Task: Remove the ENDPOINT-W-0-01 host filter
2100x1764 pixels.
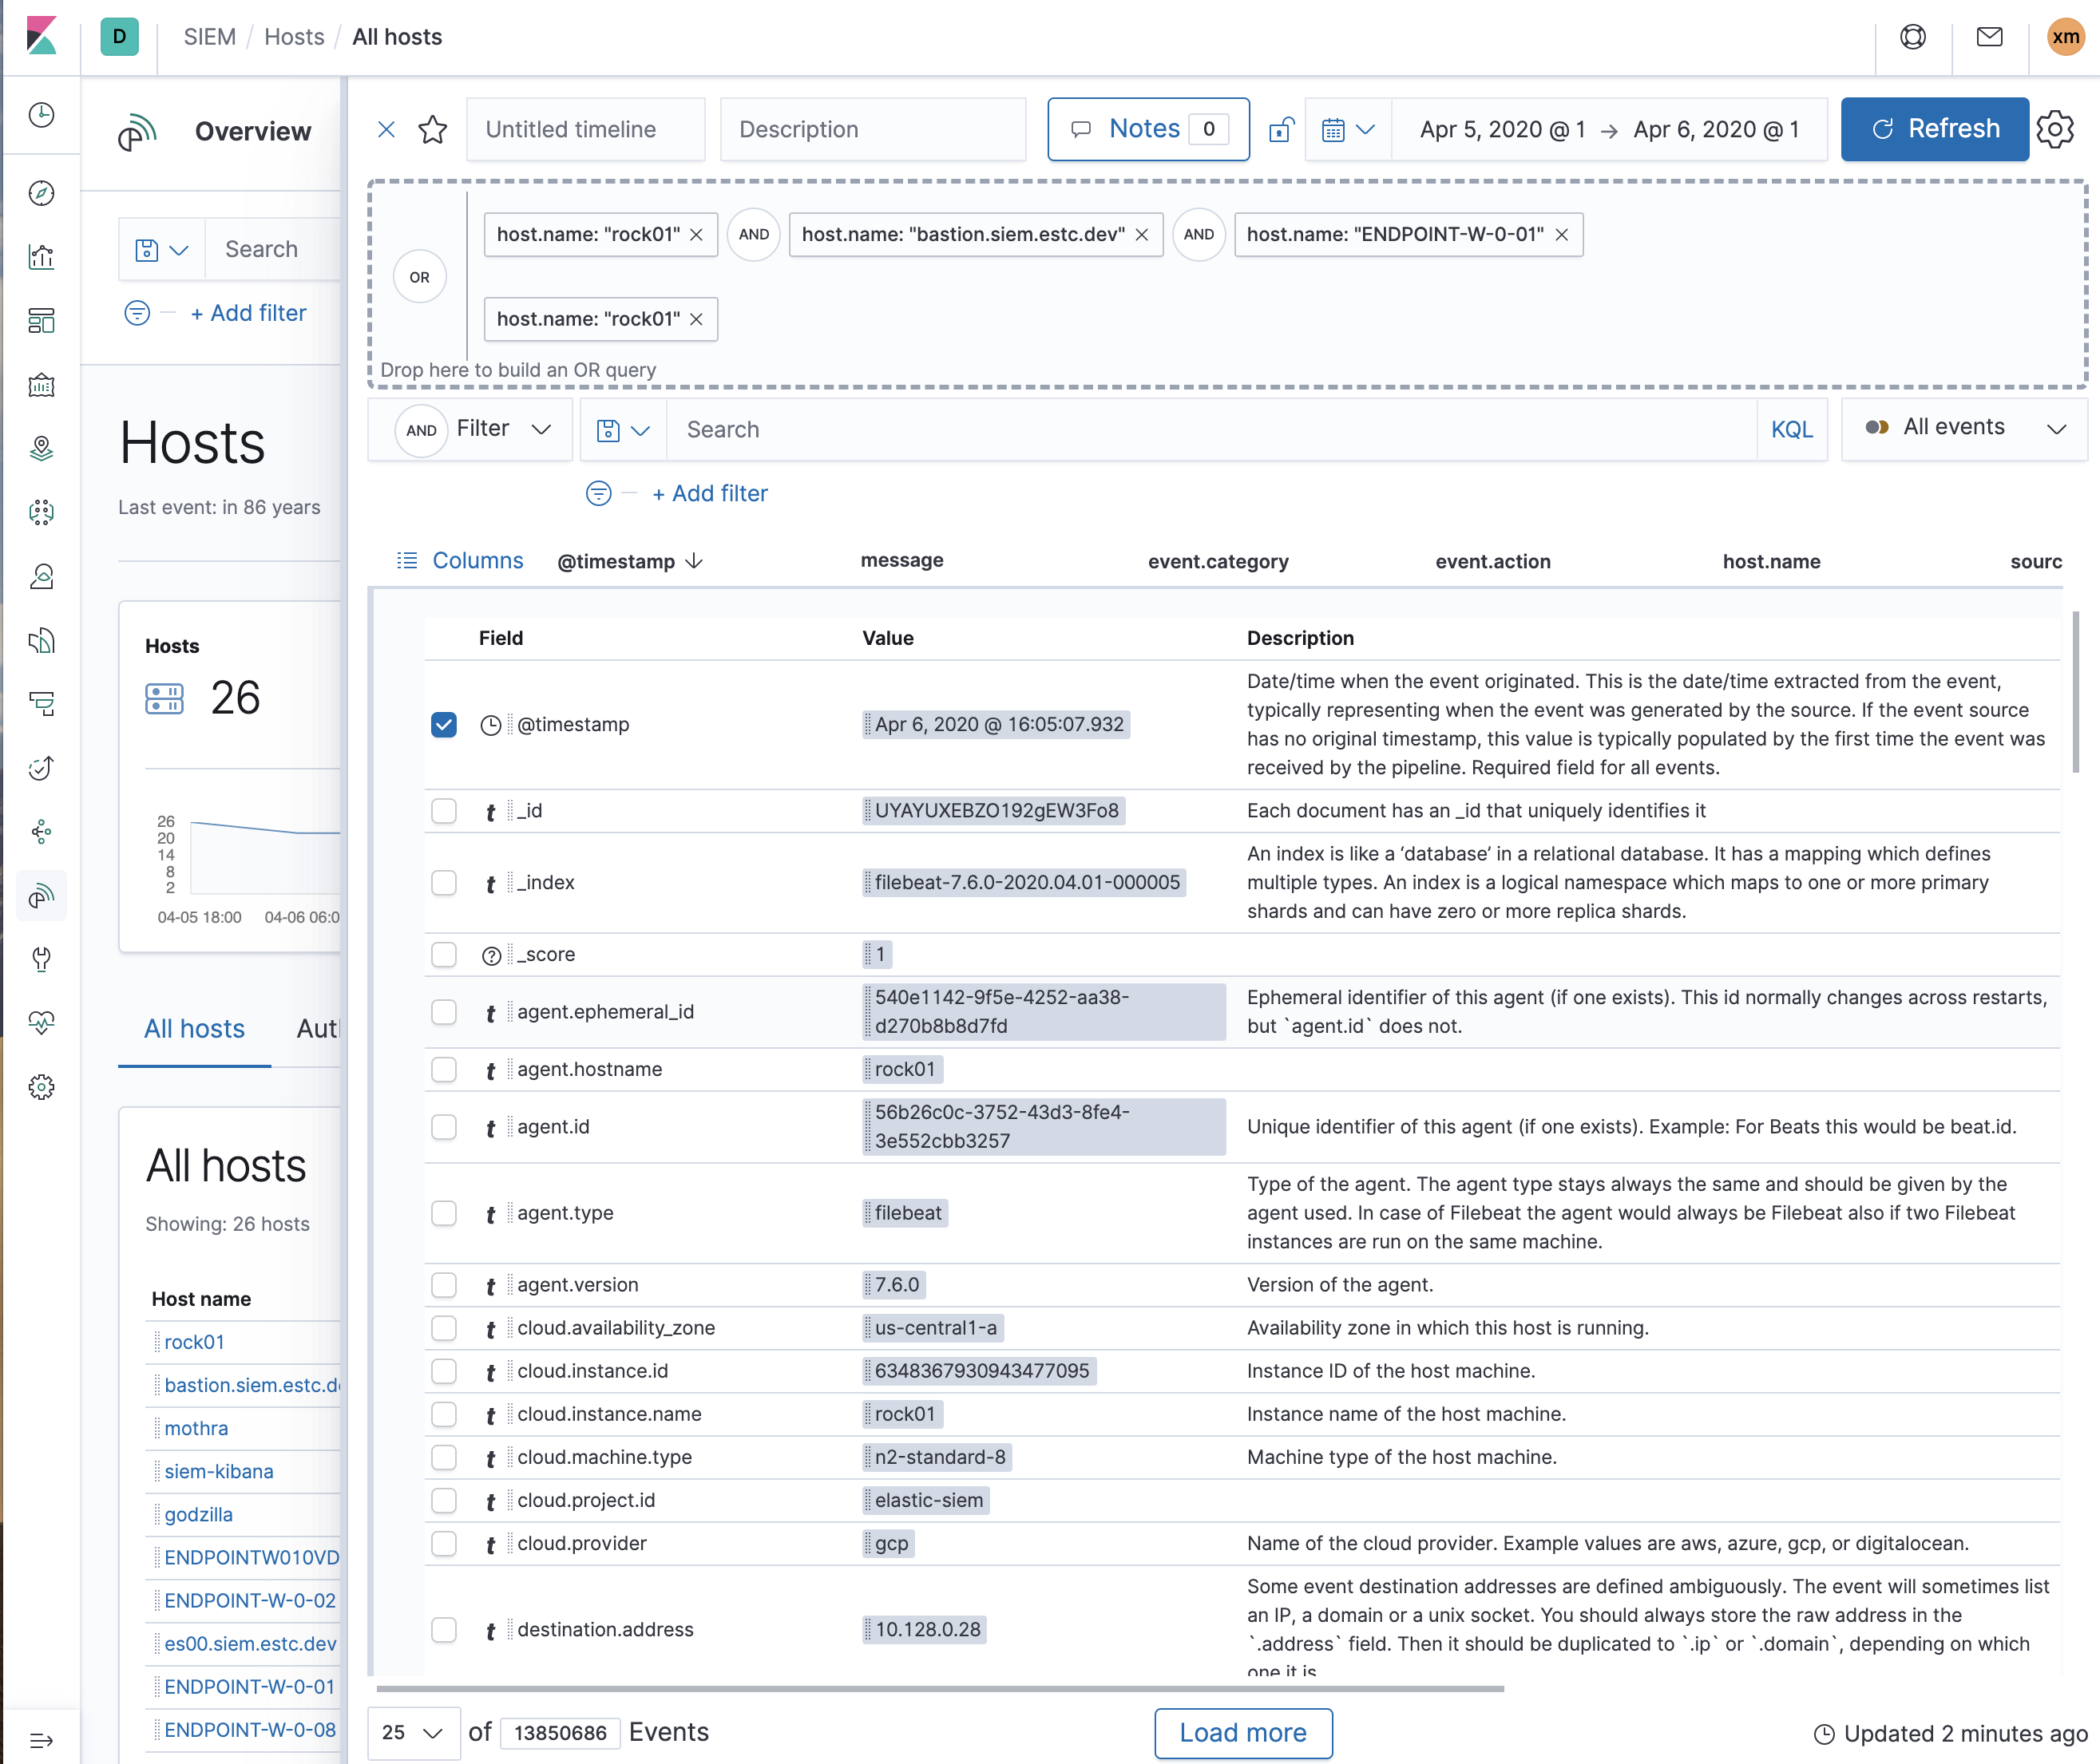Action: tap(1562, 235)
